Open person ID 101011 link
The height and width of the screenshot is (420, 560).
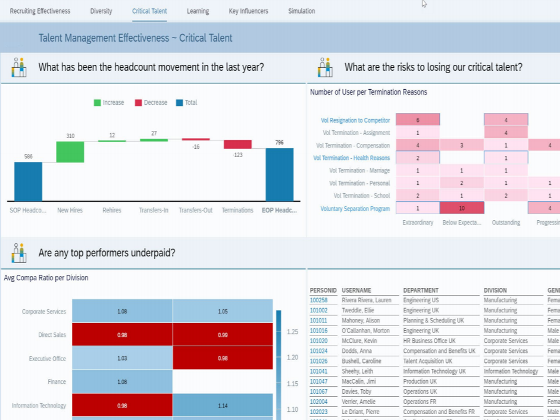pyautogui.click(x=318, y=321)
